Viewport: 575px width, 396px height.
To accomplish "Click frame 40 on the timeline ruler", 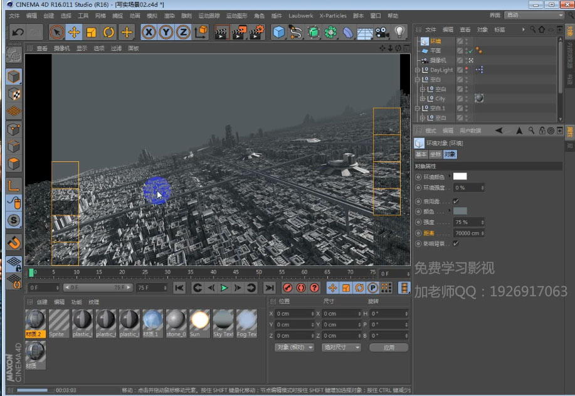I will click(213, 272).
